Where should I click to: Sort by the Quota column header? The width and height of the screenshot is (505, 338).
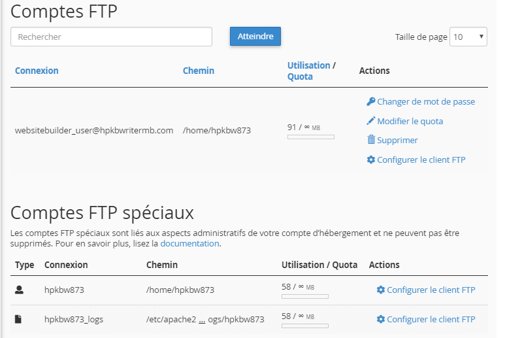point(300,76)
